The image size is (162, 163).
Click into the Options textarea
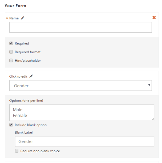[x=82, y=112]
